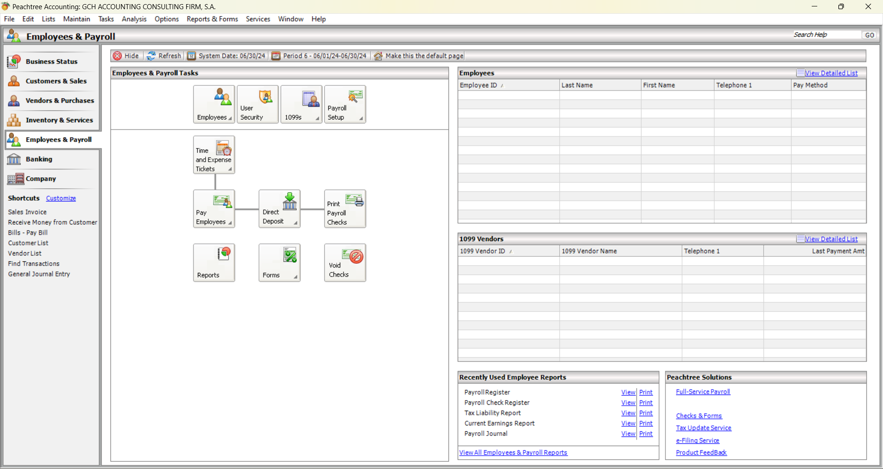View the Payroll Journal report
883x469 pixels.
pos(628,434)
